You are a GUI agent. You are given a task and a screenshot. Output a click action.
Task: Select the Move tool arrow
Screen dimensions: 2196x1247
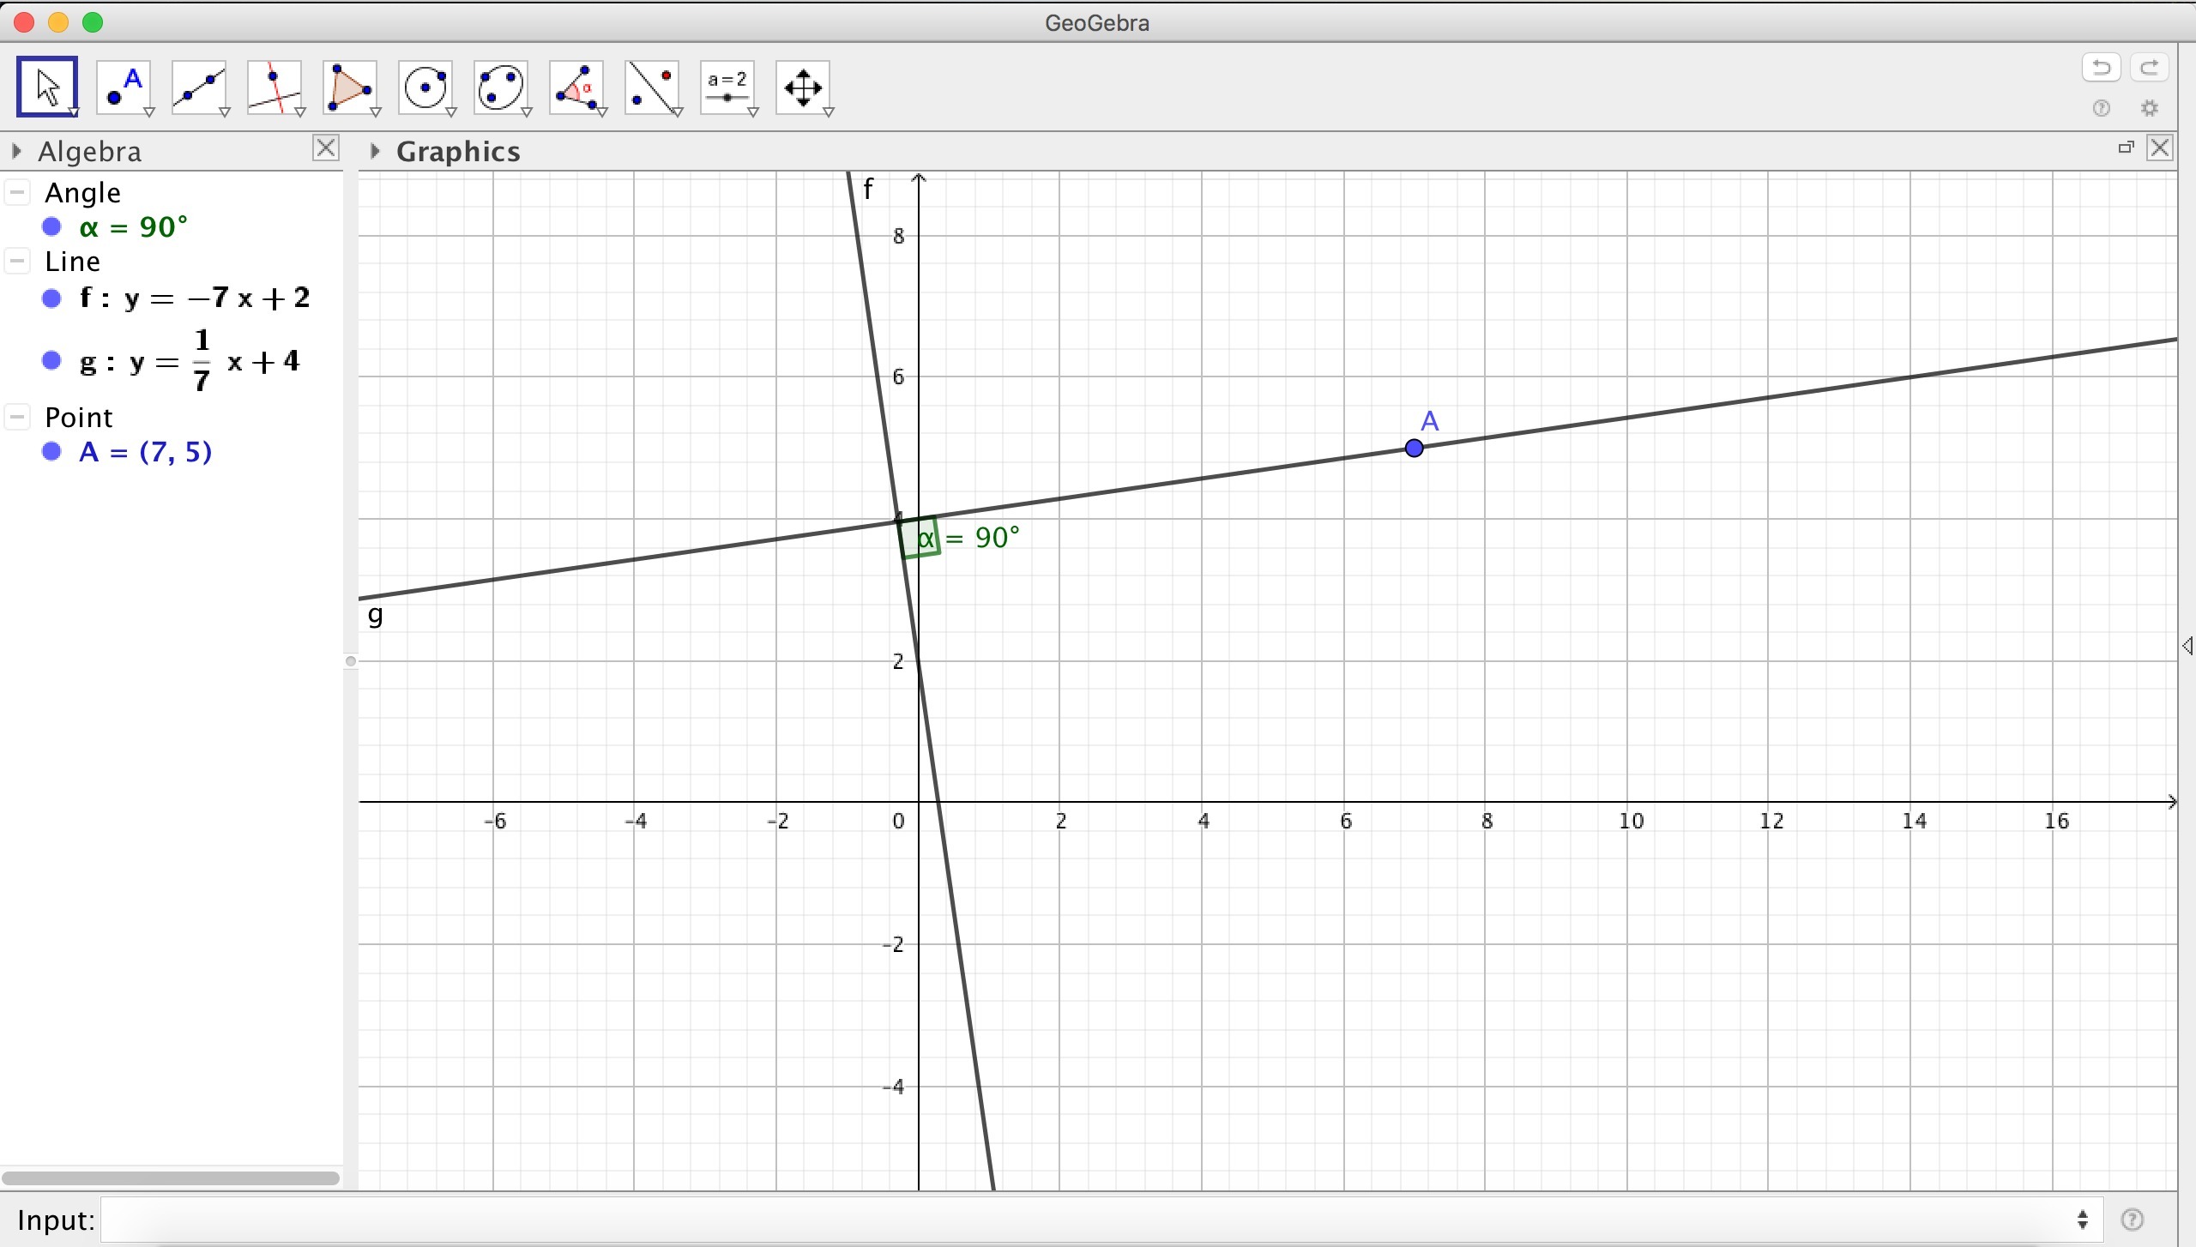47,87
